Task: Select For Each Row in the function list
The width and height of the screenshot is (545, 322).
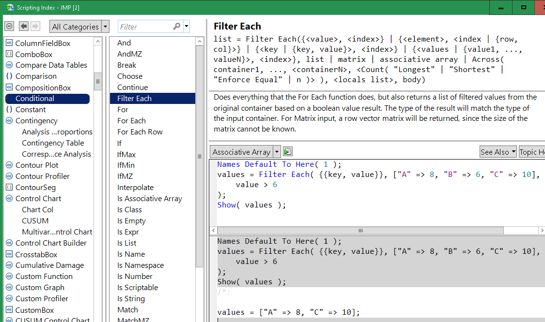Action: coord(140,132)
